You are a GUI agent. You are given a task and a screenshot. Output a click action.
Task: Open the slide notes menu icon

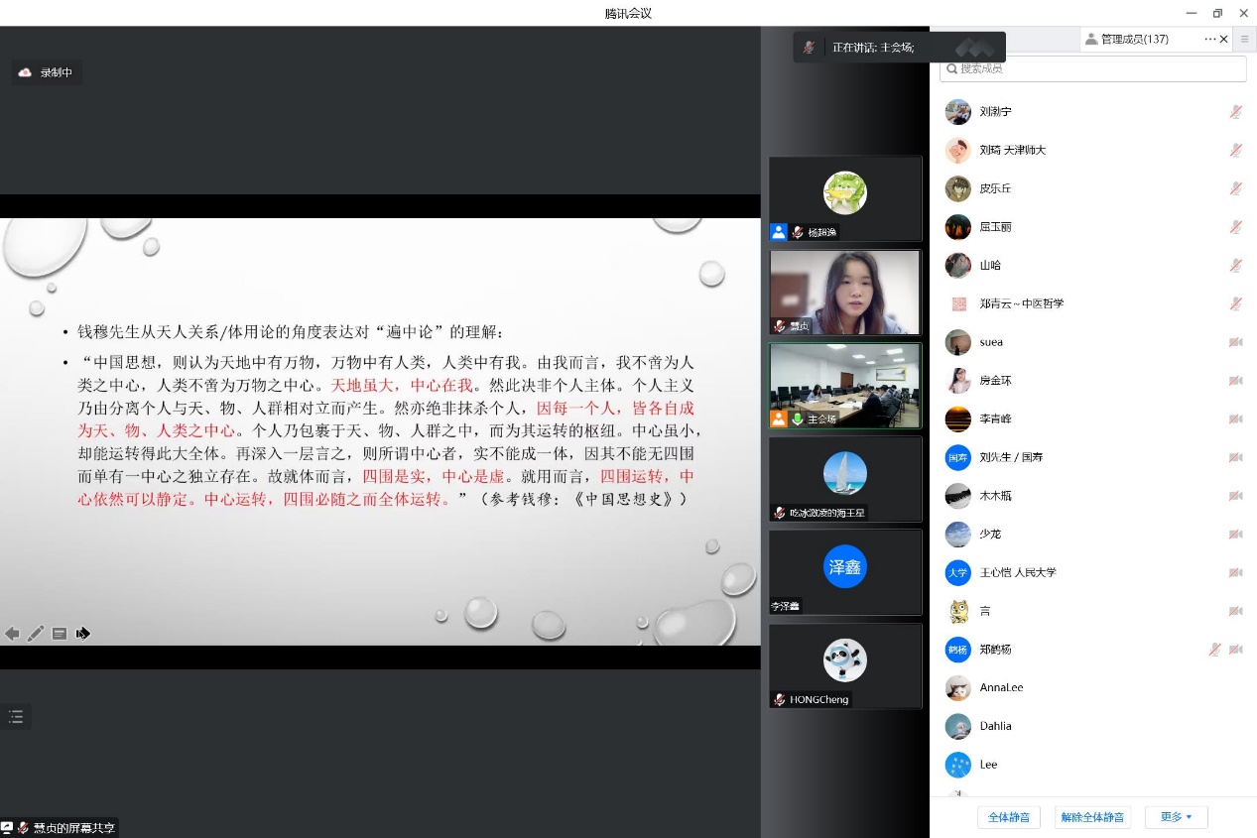(x=60, y=634)
